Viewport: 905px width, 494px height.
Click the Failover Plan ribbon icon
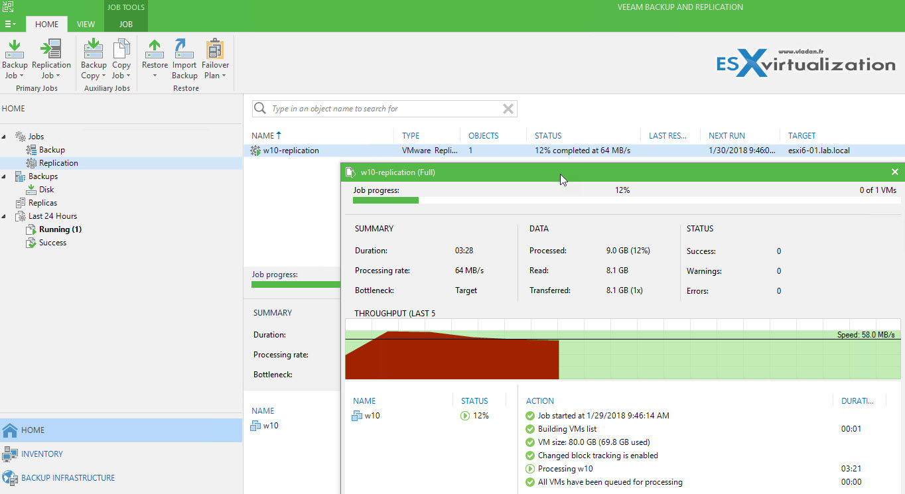click(x=215, y=50)
